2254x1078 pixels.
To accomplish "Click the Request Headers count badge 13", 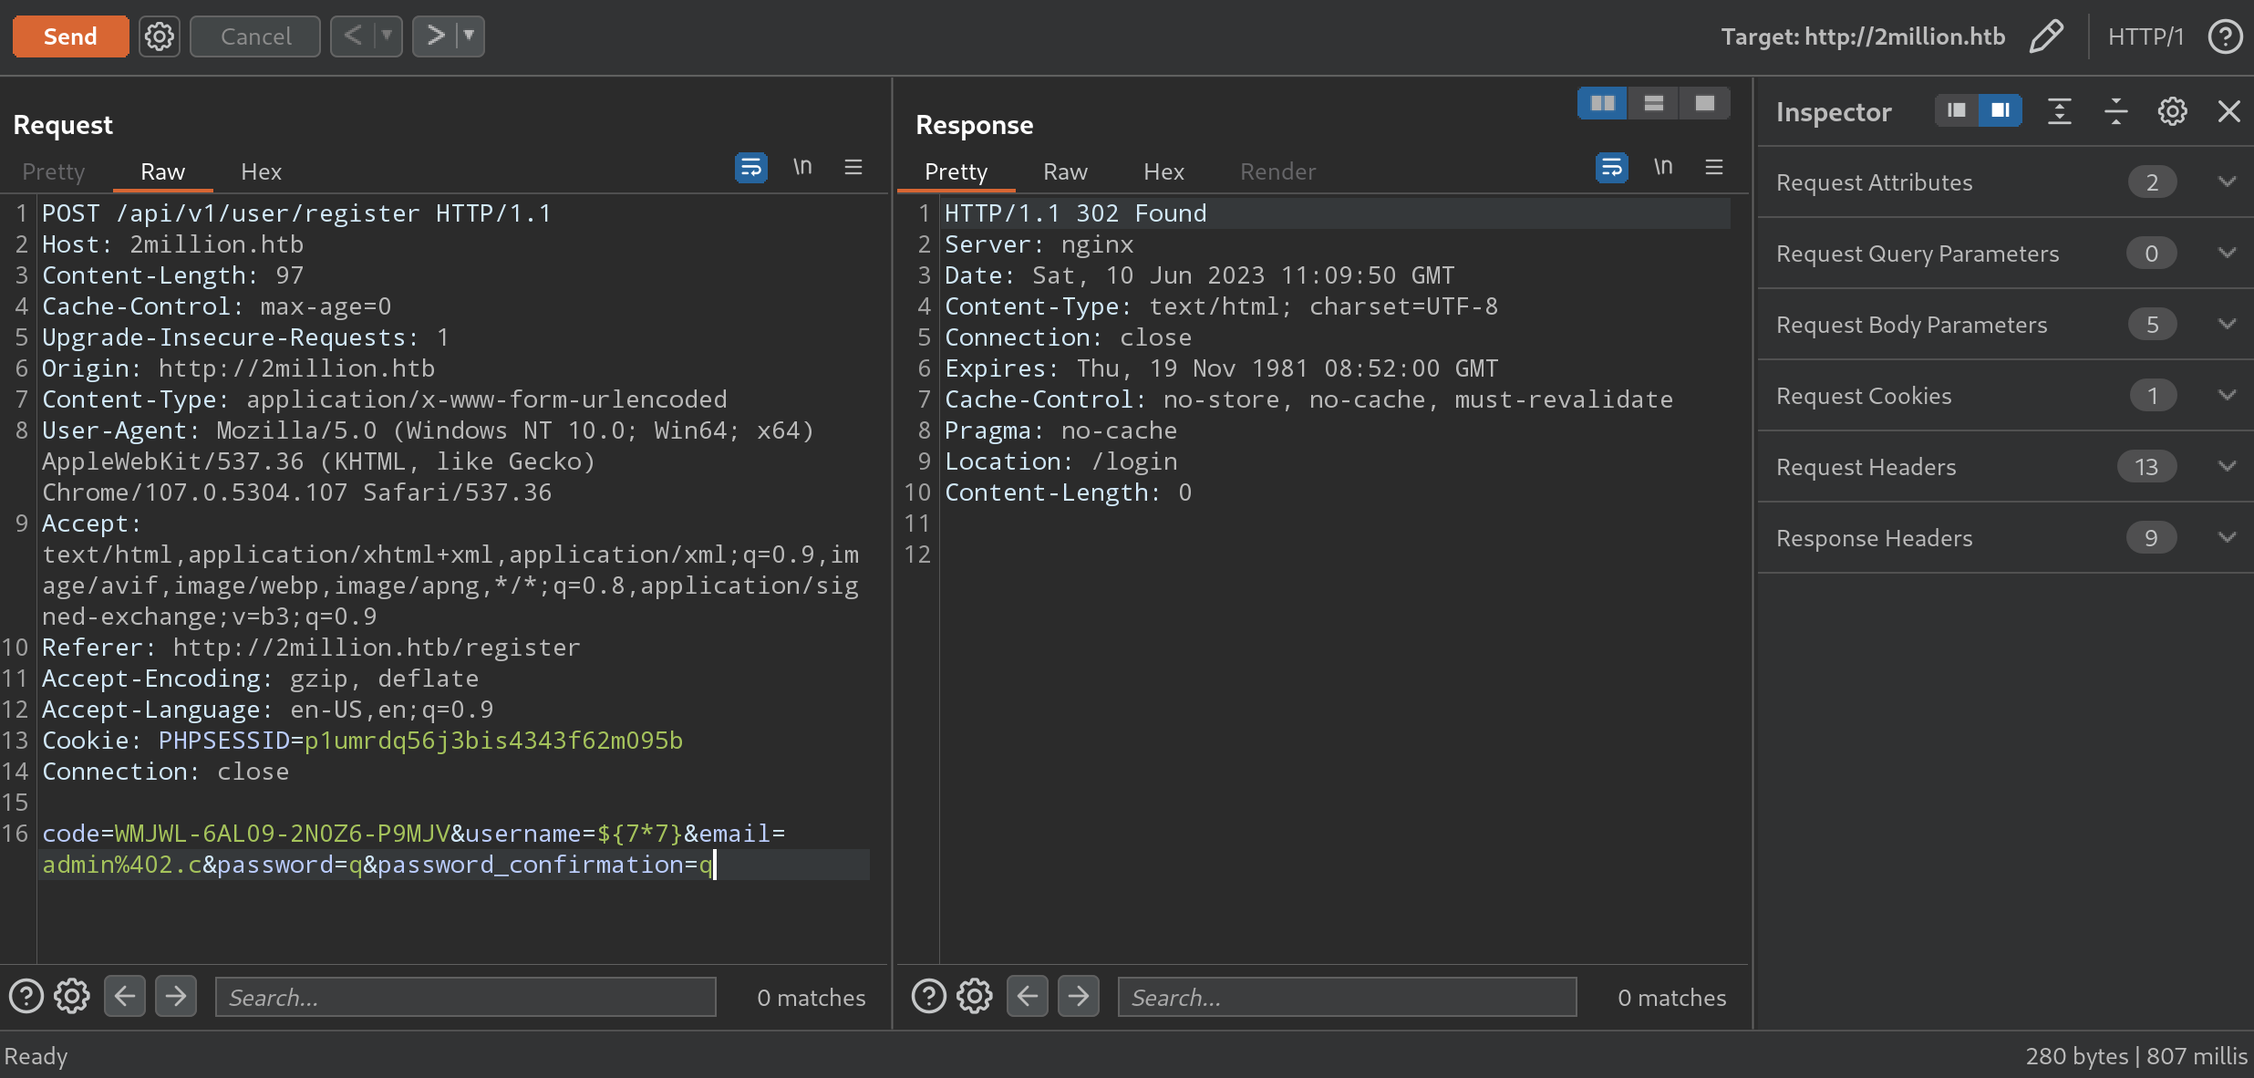I will tap(2146, 467).
